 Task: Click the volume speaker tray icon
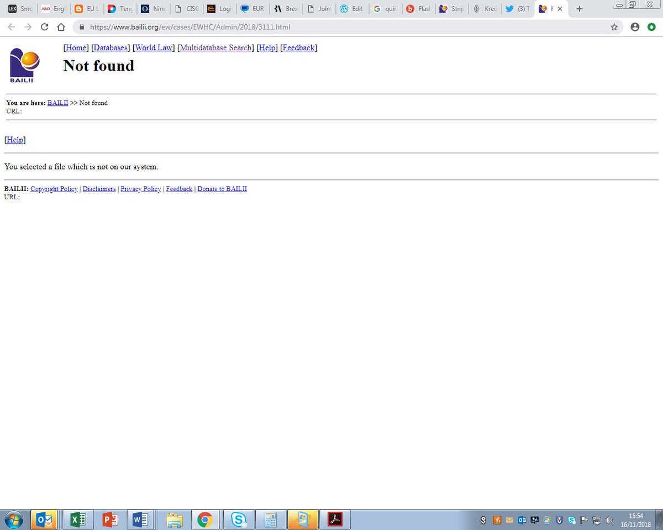609,520
